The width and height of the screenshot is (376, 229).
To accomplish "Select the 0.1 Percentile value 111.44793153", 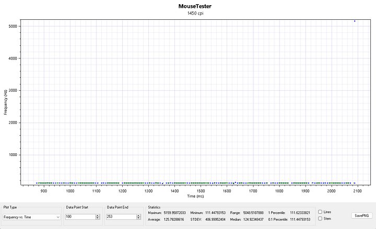I will pyautogui.click(x=300, y=220).
